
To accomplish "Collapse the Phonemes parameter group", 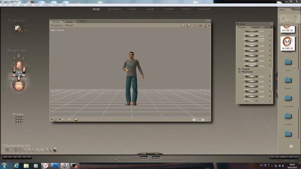I will (239, 72).
